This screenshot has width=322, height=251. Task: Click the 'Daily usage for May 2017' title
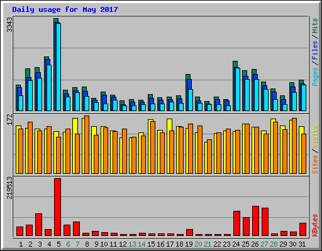[65, 9]
